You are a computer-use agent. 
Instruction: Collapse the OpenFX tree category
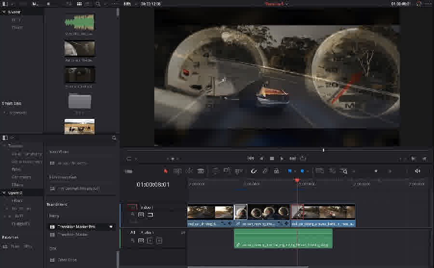point(4,192)
